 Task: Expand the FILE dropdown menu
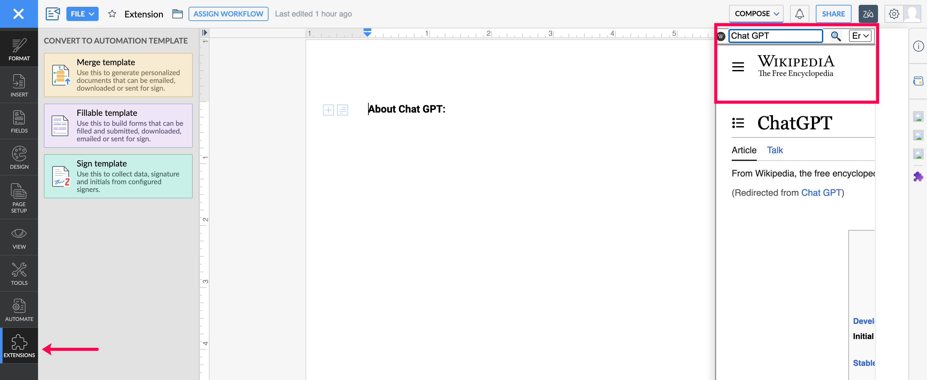click(82, 14)
